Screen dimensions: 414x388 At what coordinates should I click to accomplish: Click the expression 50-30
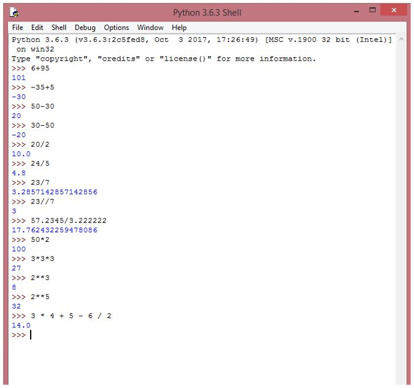pos(42,106)
